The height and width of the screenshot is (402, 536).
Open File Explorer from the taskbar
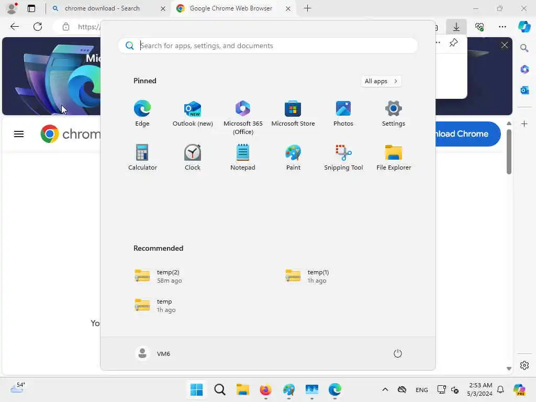click(243, 389)
